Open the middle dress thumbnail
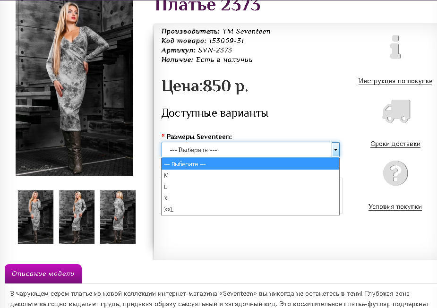Image resolution: width=437 pixels, height=308 pixels. (77, 217)
